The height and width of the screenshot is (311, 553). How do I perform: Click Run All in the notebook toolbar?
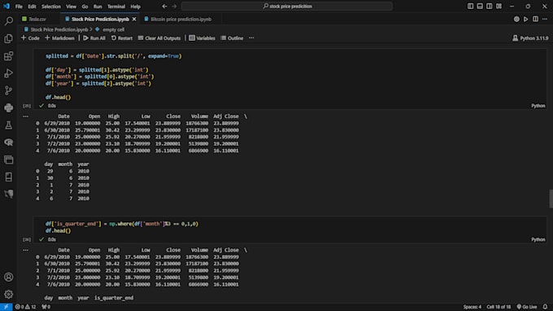[94, 37]
